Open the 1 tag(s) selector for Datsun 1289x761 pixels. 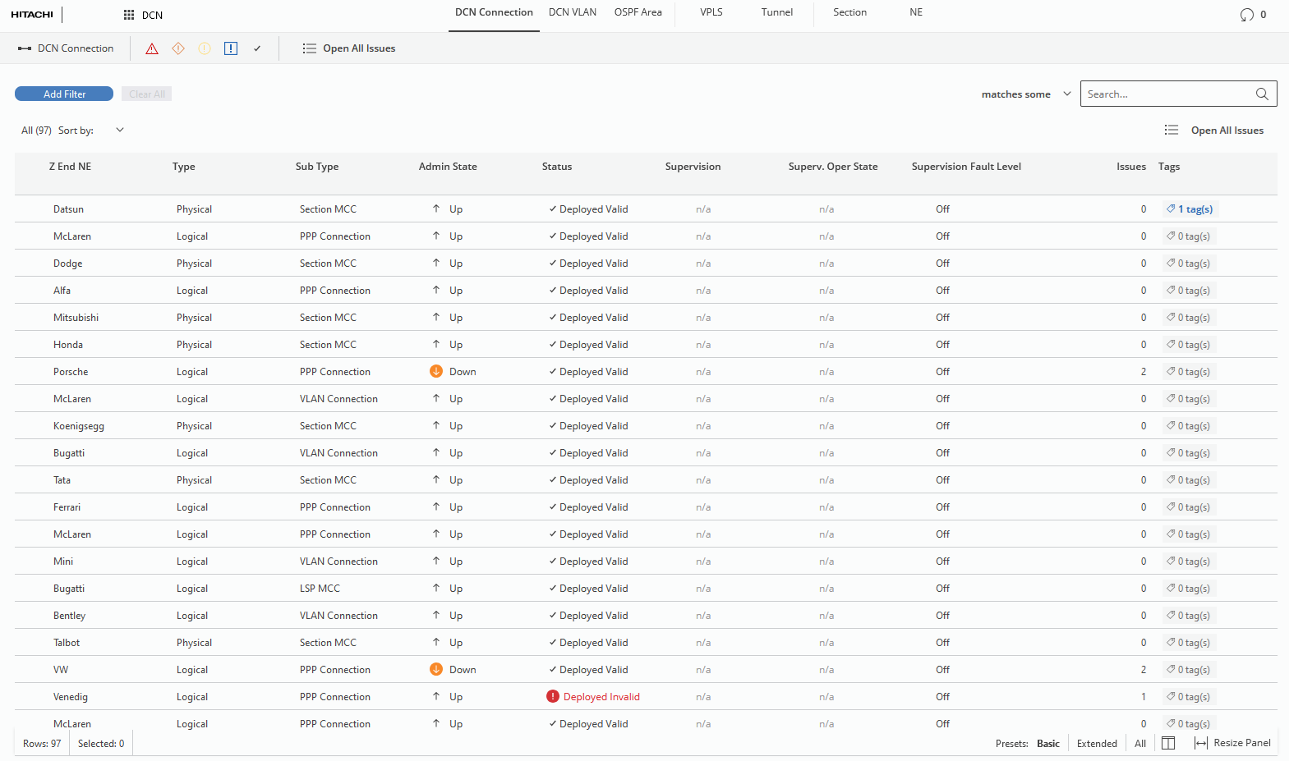[x=1190, y=209]
